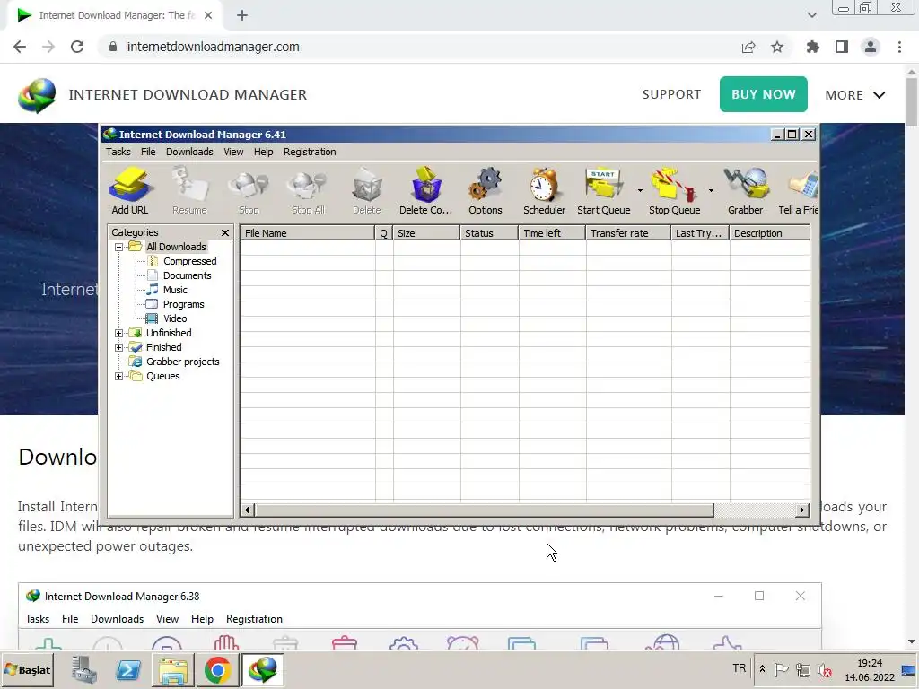Click Chrome icon in taskbar
Image resolution: width=919 pixels, height=689 pixels.
(217, 669)
